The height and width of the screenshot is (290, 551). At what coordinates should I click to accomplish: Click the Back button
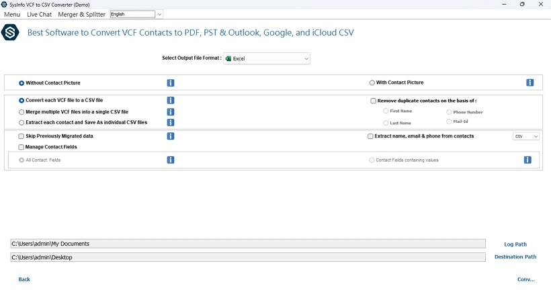tap(24, 279)
